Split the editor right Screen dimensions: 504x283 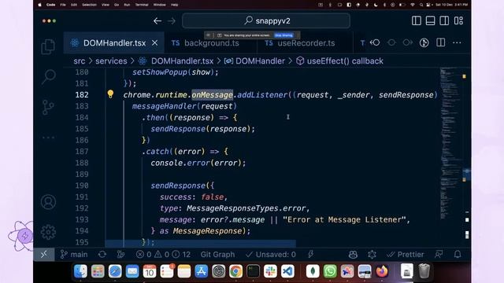[x=441, y=42]
